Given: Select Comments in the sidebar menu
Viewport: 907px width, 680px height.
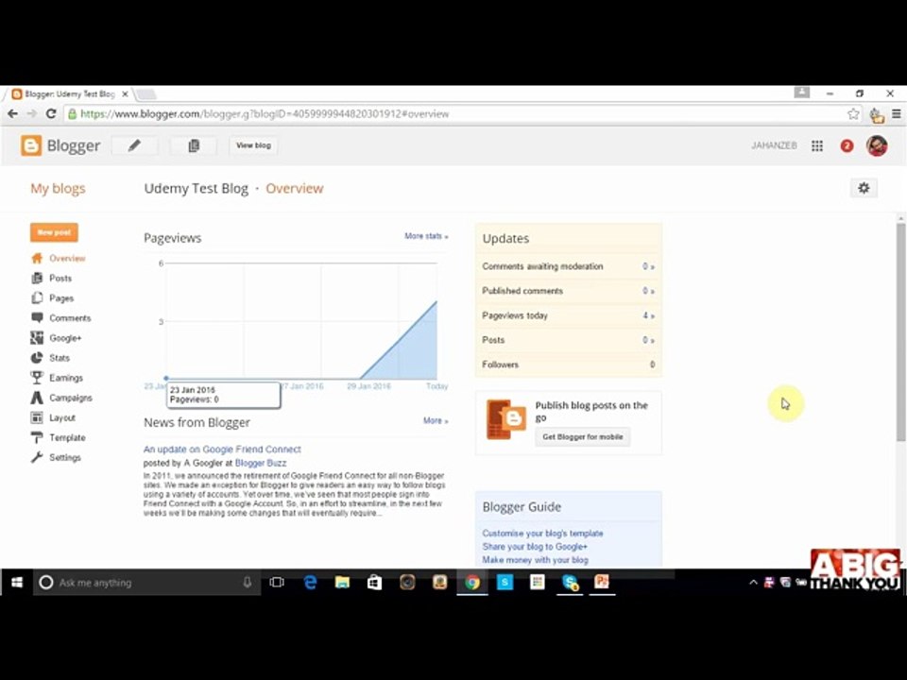Looking at the screenshot, I should [70, 318].
